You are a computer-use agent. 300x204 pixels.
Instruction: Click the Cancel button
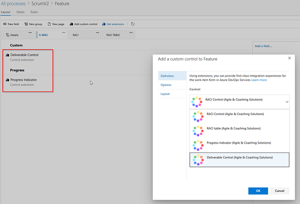point(279,191)
